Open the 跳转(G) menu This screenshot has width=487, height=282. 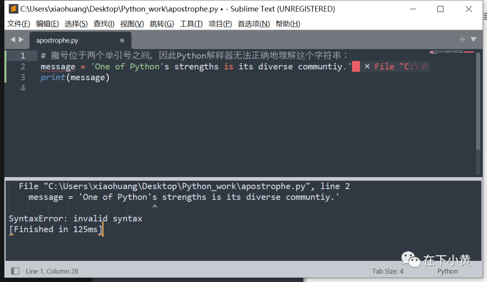162,24
